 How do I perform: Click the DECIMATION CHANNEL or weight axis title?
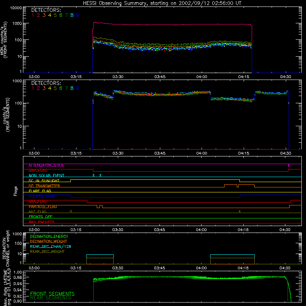[x=6, y=248]
